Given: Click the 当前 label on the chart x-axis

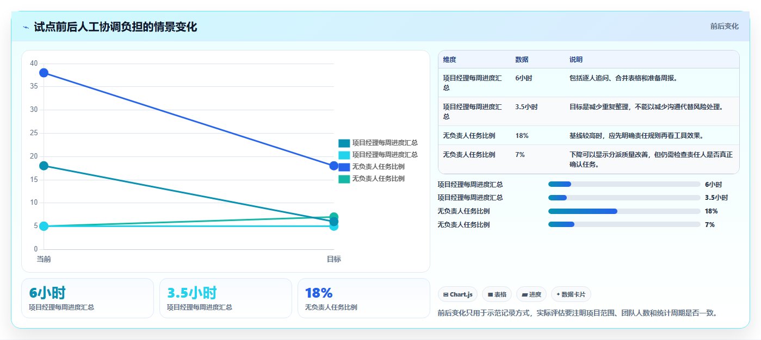Looking at the screenshot, I should pyautogui.click(x=44, y=259).
